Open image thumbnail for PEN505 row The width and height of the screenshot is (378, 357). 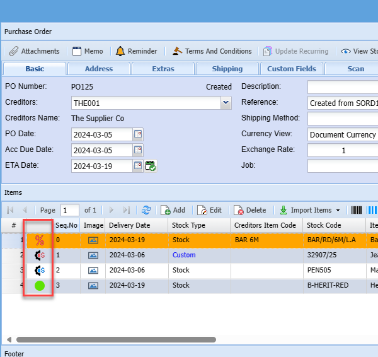(x=93, y=270)
